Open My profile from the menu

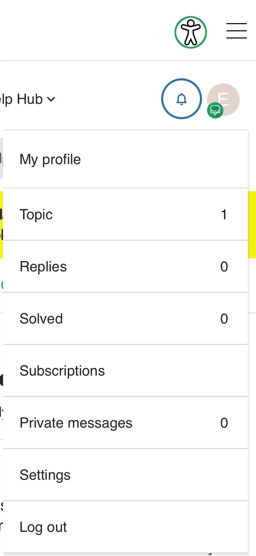[50, 159]
